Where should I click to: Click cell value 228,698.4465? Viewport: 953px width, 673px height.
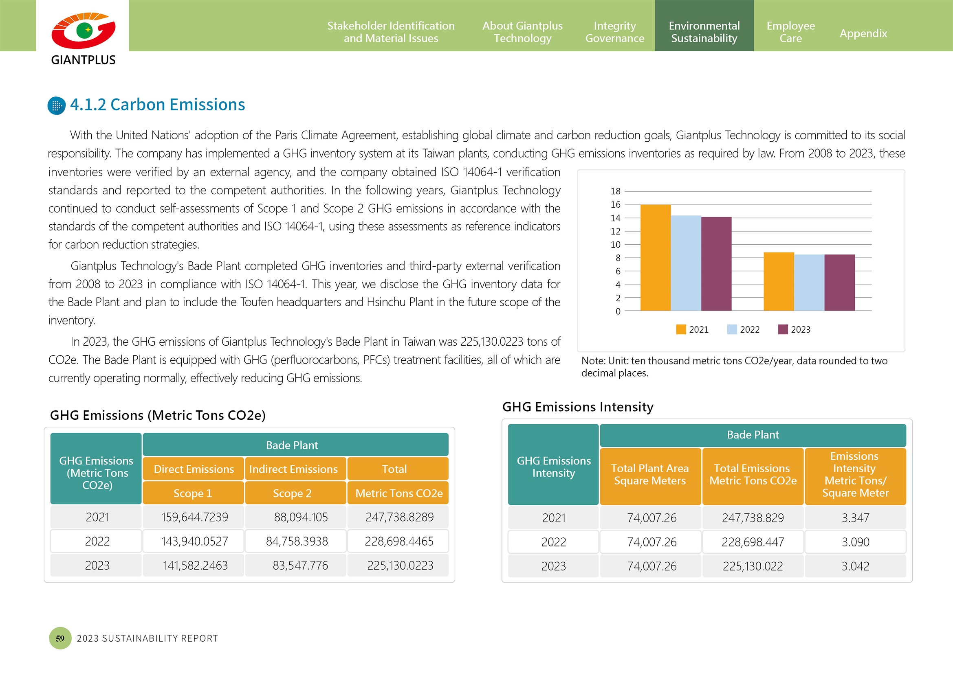tap(399, 541)
